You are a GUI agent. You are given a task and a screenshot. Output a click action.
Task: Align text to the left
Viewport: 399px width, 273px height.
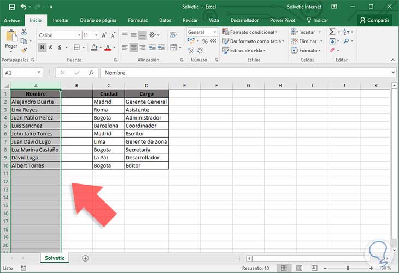click(125, 48)
